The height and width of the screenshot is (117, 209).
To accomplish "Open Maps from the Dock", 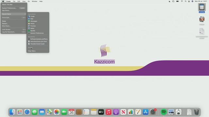I will (x=49, y=112).
